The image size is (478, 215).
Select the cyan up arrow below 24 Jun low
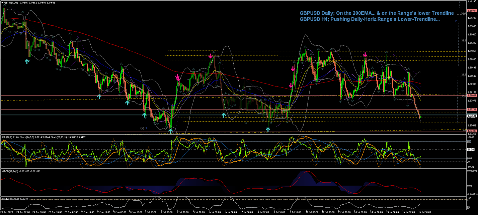pos(26,61)
